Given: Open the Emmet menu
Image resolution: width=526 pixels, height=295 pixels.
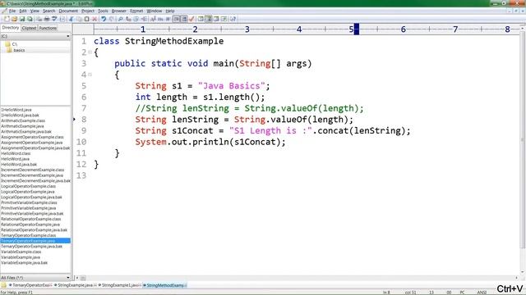Looking at the screenshot, I should (136, 11).
